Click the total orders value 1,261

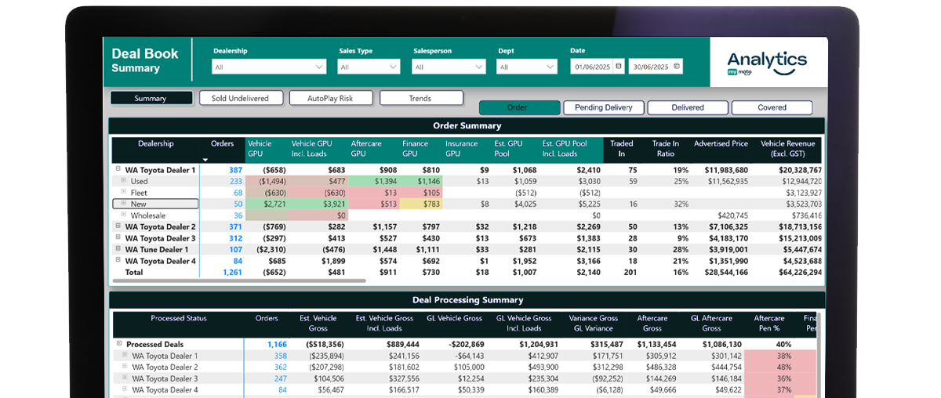pos(231,272)
